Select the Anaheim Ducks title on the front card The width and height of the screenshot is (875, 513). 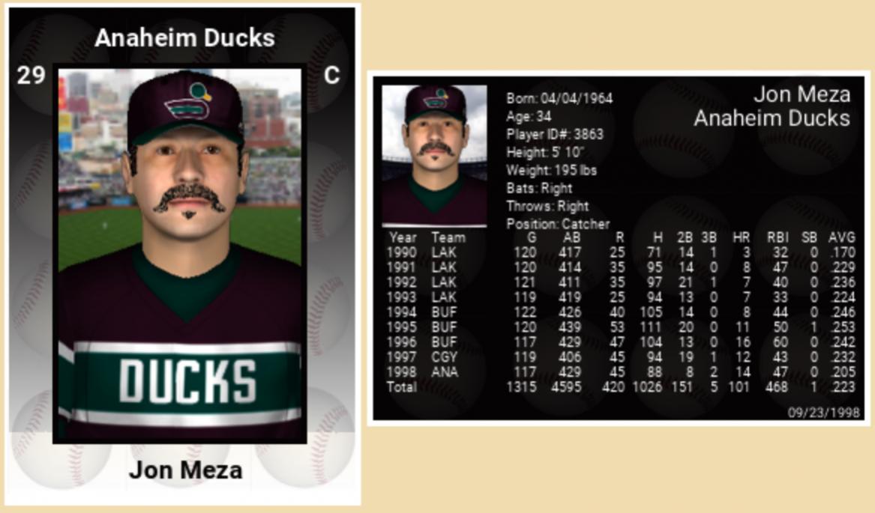tap(184, 38)
